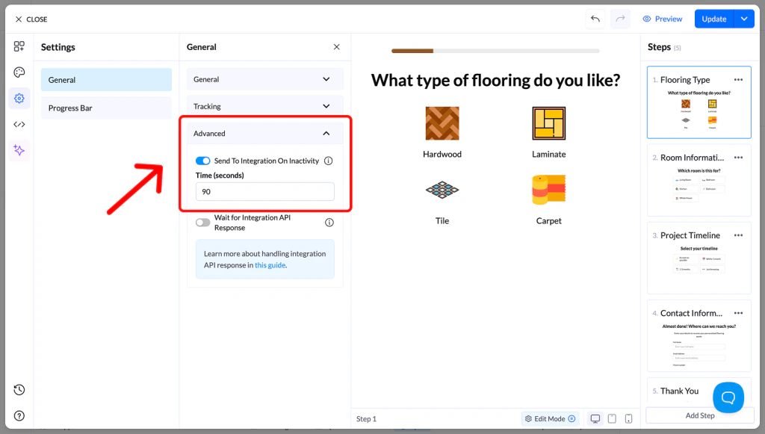This screenshot has width=765, height=434.
Task: Click the Hardwood label text
Action: pos(442,154)
